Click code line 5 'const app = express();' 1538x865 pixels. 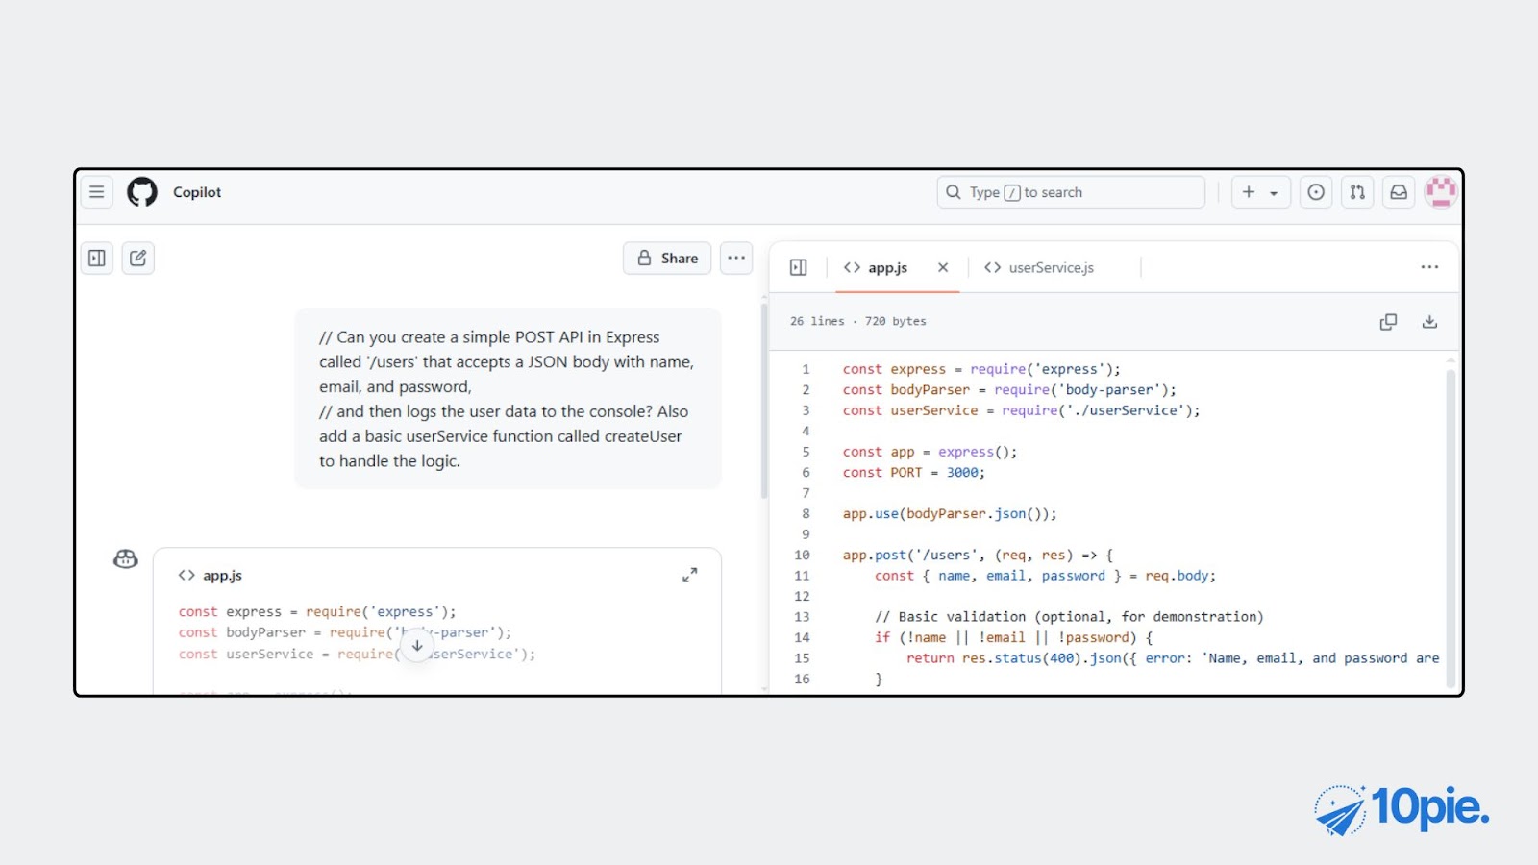pyautogui.click(x=930, y=452)
